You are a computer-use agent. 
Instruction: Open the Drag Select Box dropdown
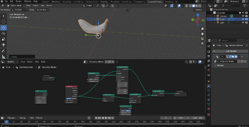(x=42, y=10)
